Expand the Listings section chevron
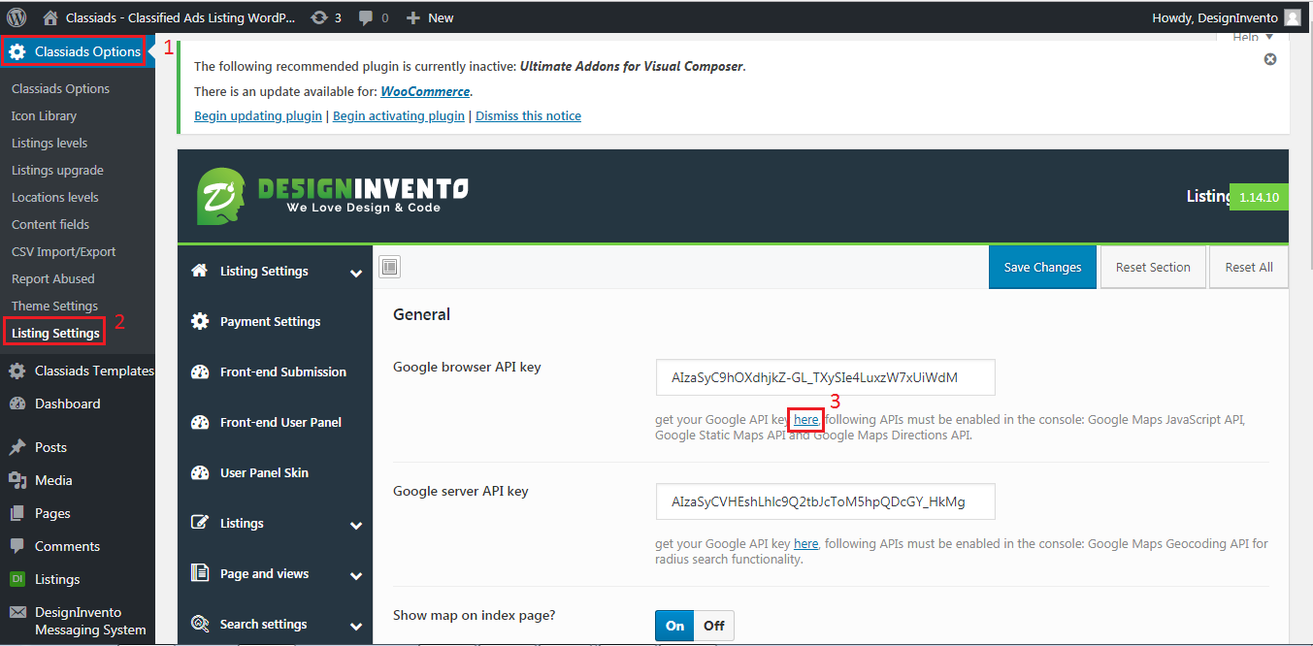Viewport: 1313px width, 646px height. (x=356, y=526)
